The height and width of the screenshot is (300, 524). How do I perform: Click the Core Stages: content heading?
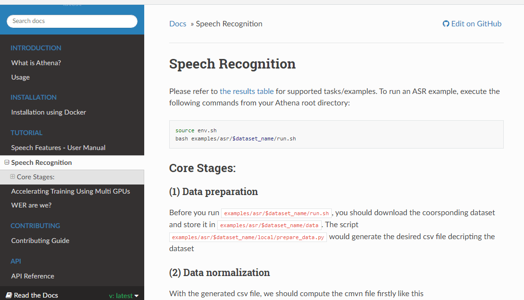point(202,168)
